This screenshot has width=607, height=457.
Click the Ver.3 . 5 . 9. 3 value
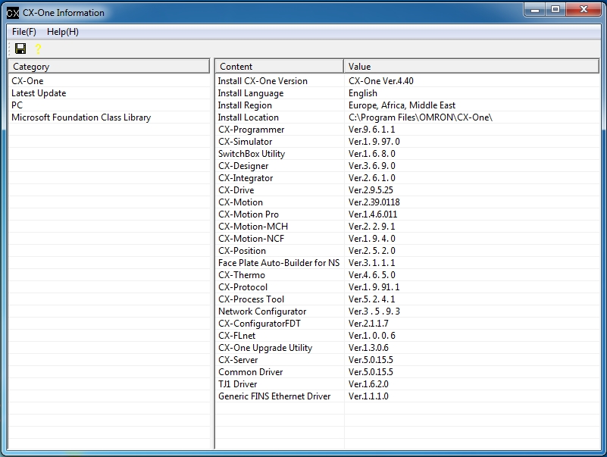click(374, 311)
